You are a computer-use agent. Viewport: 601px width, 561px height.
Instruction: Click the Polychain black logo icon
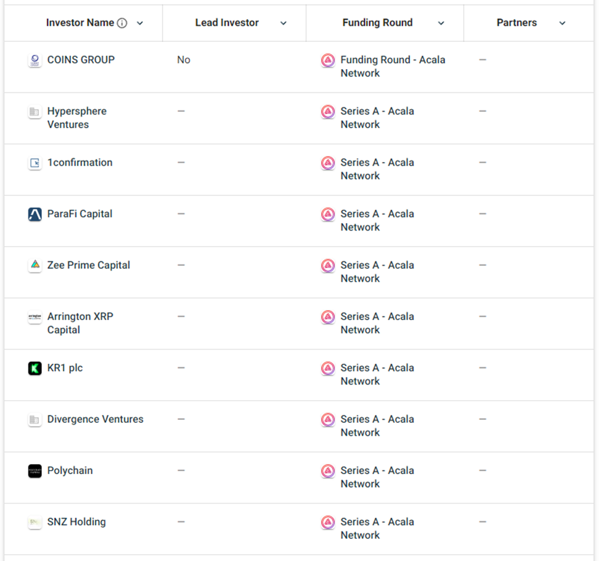point(35,471)
